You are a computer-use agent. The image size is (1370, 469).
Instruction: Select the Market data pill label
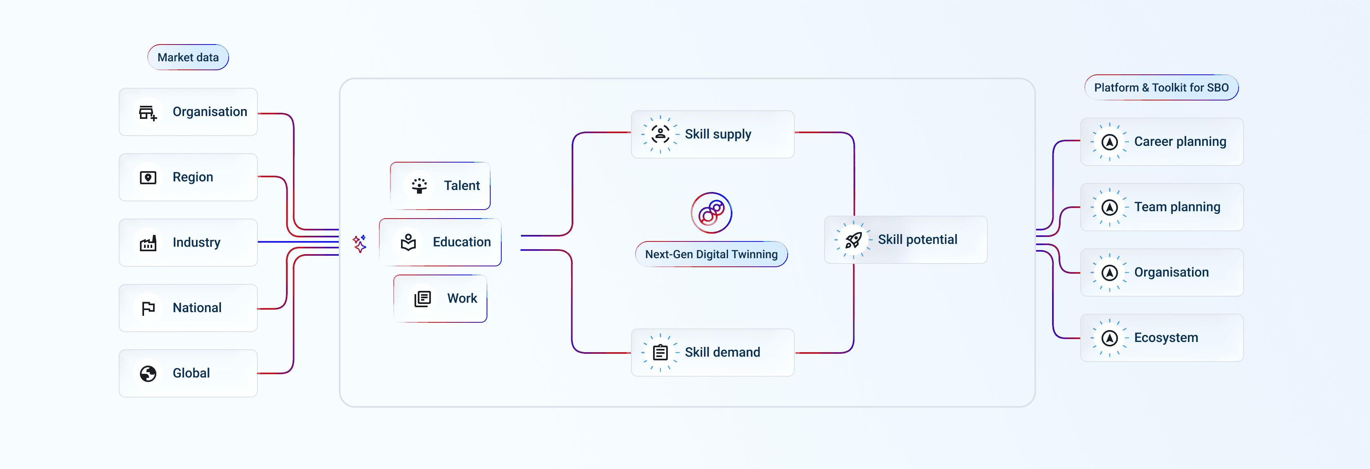tap(188, 57)
